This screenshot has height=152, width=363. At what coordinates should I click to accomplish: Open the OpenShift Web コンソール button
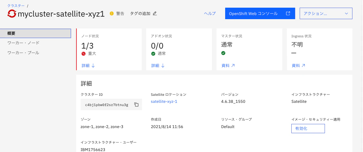click(260, 13)
